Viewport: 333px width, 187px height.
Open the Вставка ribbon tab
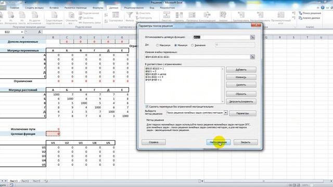(x=54, y=8)
